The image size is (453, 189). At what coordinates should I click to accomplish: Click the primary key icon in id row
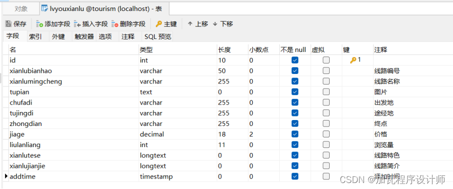pyautogui.click(x=353, y=60)
